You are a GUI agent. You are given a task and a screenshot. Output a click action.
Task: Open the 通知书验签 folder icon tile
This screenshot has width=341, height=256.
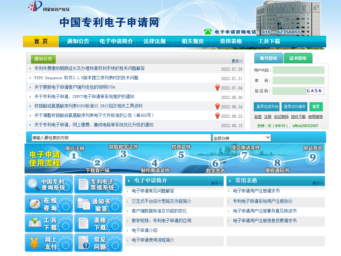98,204
